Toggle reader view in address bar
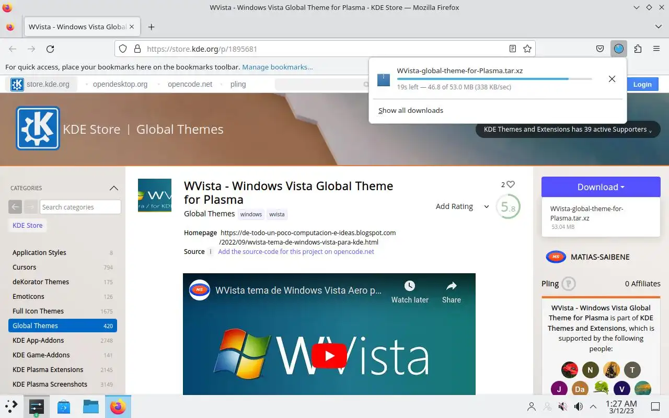This screenshot has width=669, height=418. 513,49
